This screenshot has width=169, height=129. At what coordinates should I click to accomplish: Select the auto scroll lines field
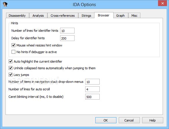click(x=92, y=89)
